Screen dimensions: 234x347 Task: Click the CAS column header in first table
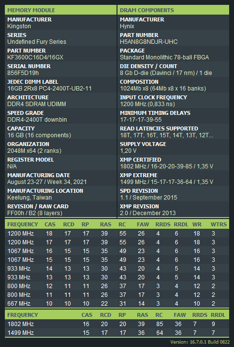pos(50,224)
